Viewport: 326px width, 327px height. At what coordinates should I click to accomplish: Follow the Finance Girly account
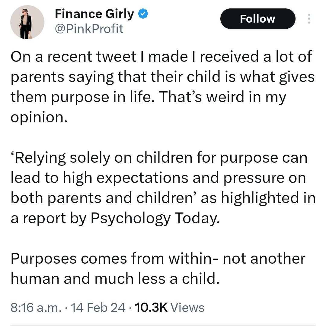click(x=258, y=19)
